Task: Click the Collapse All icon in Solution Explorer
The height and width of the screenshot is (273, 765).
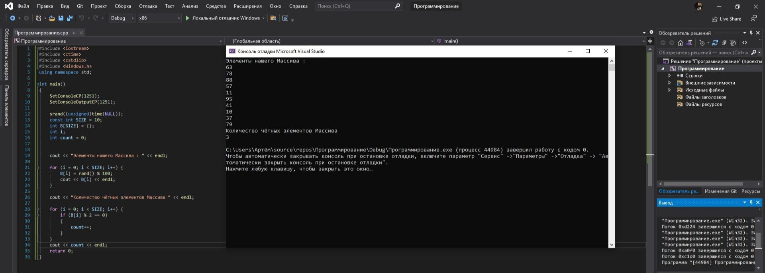Action: pos(724,43)
